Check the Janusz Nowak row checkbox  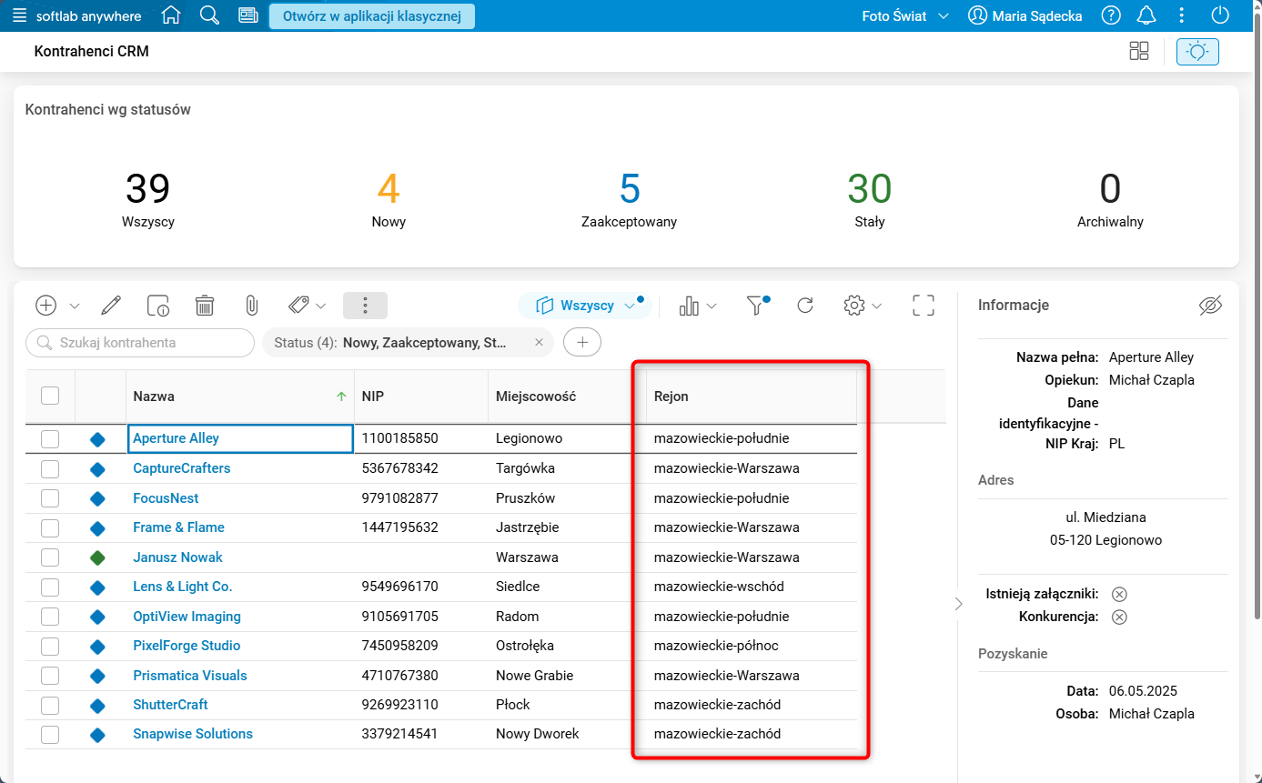[50, 557]
